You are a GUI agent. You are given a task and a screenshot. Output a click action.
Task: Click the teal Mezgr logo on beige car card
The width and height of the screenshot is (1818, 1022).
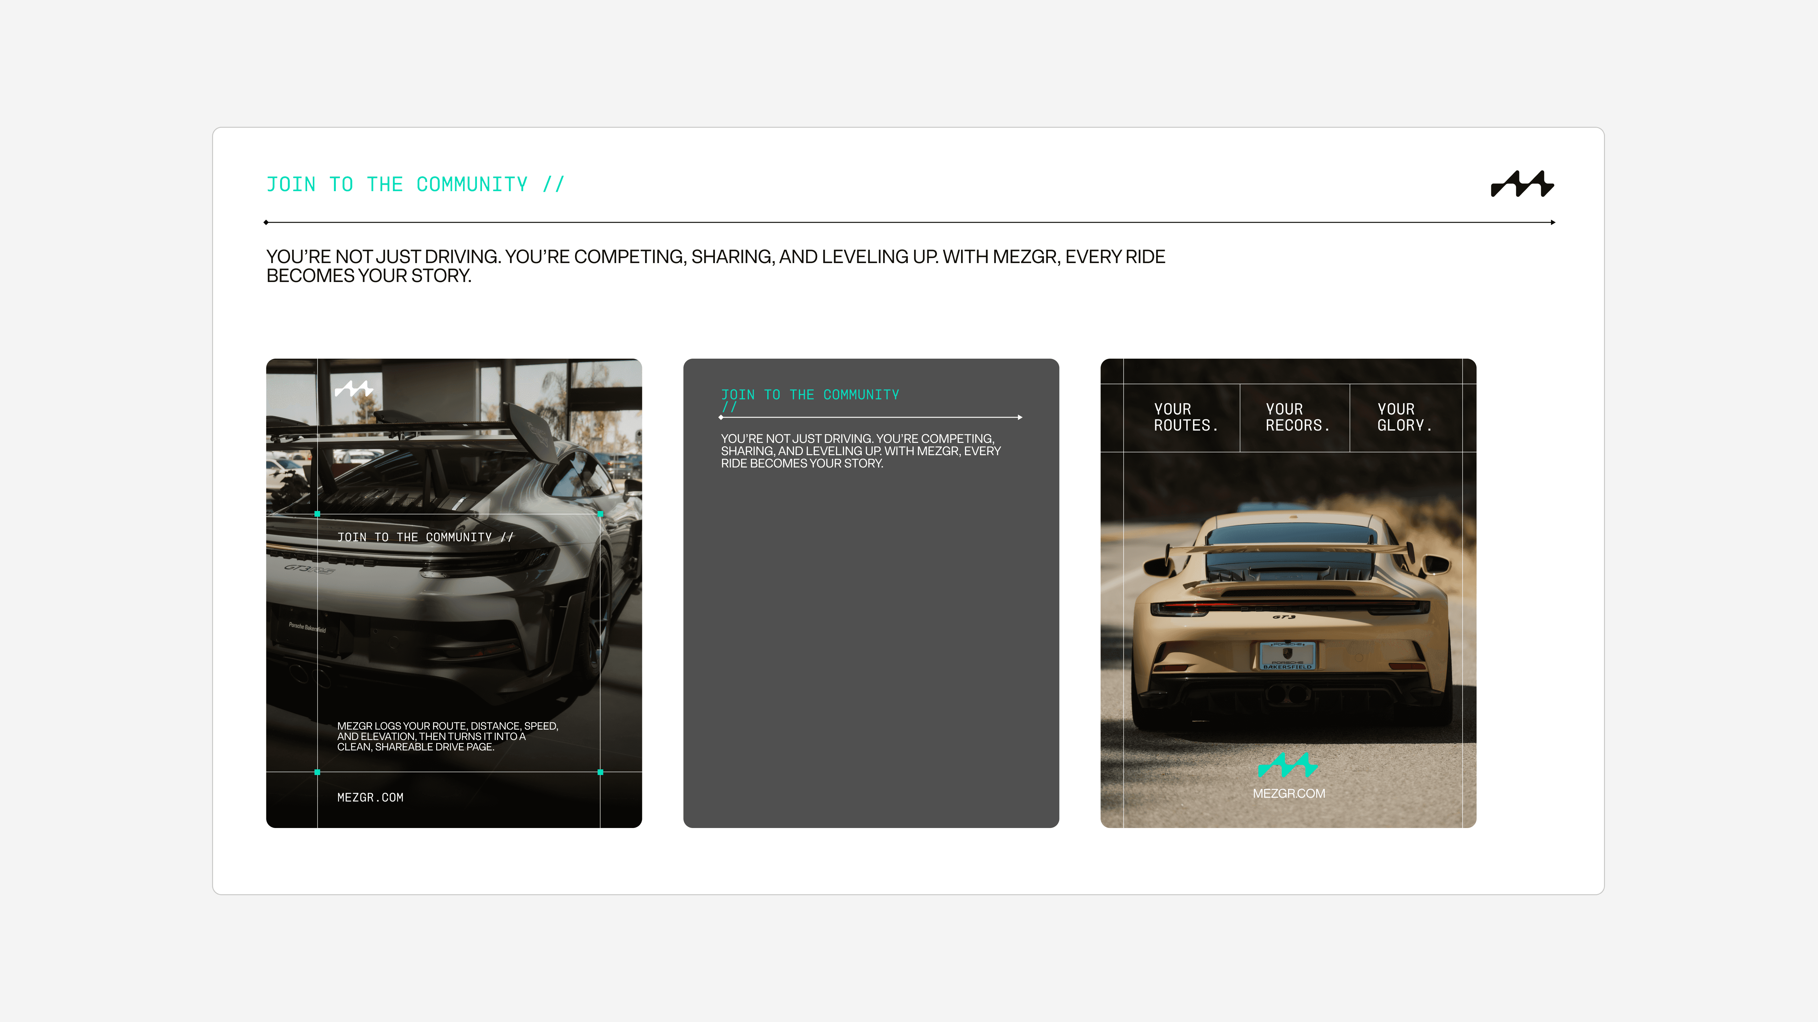(1288, 765)
